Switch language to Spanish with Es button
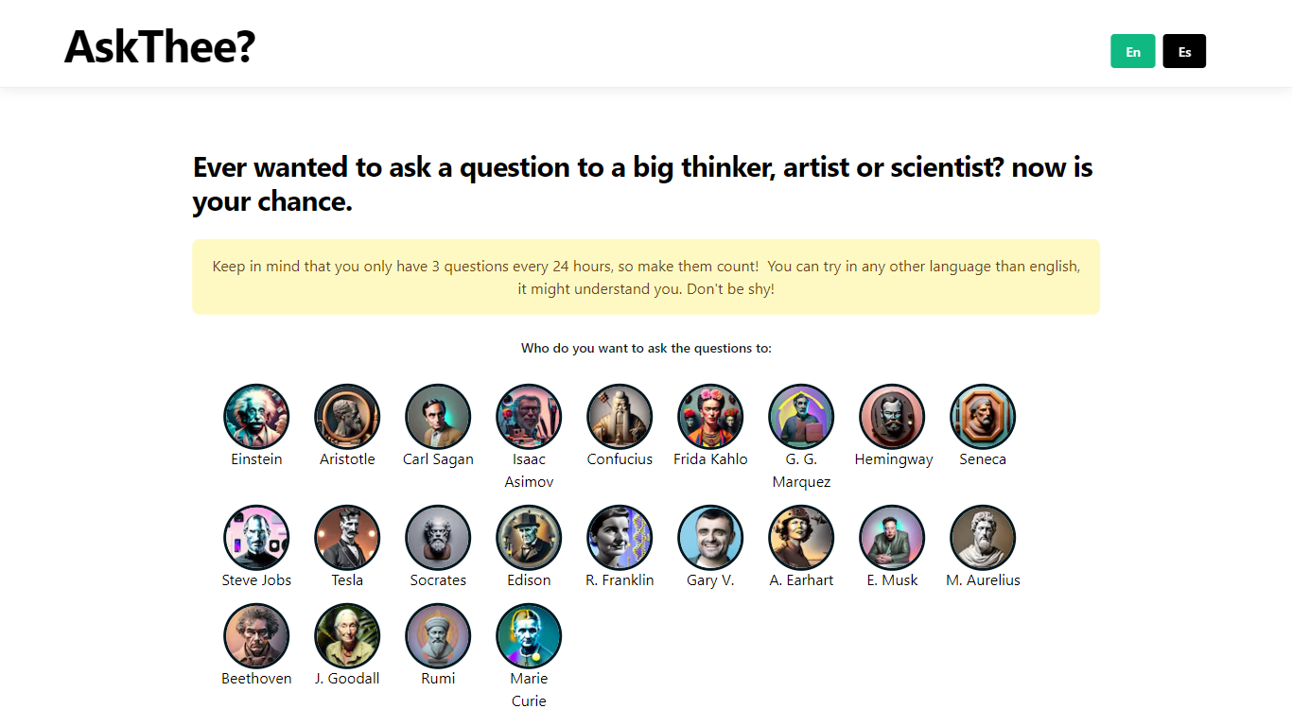Viewport: 1292px width, 726px height. 1184,52
